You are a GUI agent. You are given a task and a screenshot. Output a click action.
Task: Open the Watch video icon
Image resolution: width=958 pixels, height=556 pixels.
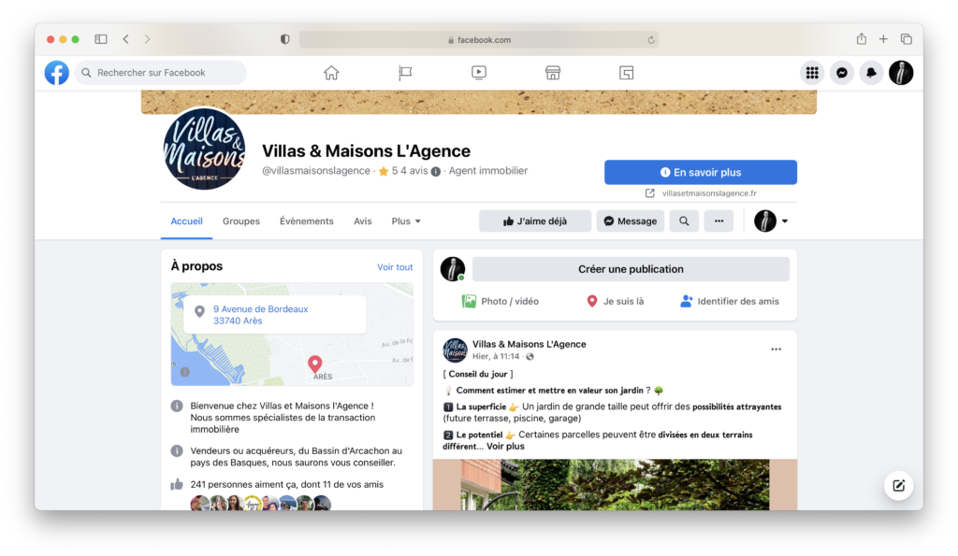coord(479,73)
